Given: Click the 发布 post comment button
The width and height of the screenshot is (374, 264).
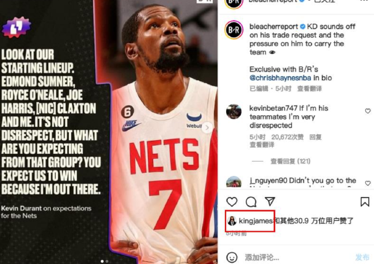Looking at the screenshot, I should pyautogui.click(x=362, y=257).
